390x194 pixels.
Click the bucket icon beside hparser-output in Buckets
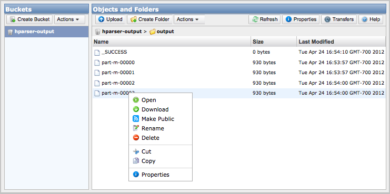coord(10,32)
